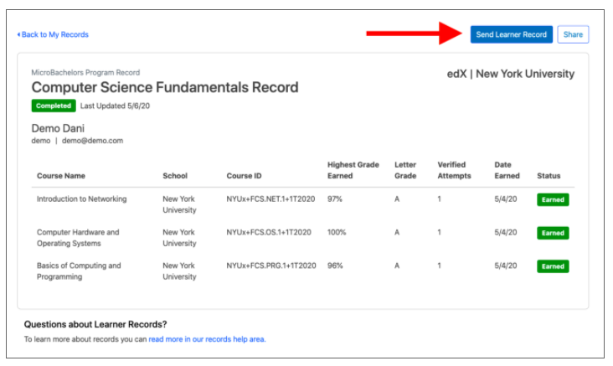This screenshot has width=613, height=366.
Task: Click the Date Earned column header
Action: coord(507,170)
